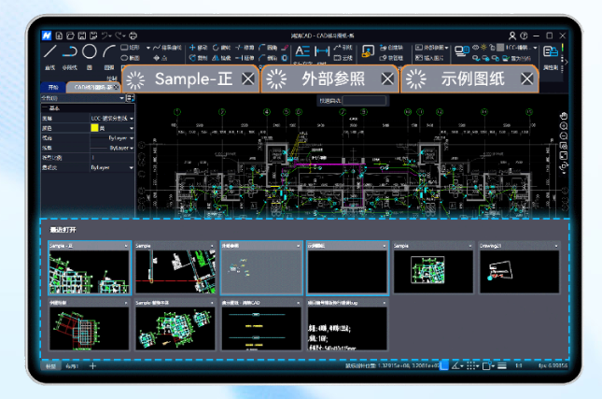Screen dimensions: 602x399
Task: Close the Sample-正 tab
Action: [246, 79]
